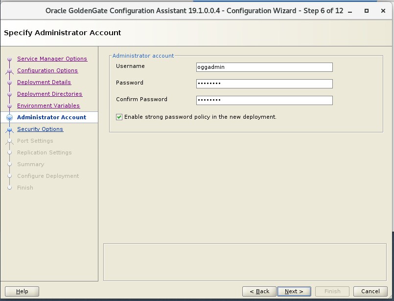Disable the strong password policy checkbox
This screenshot has width=394, height=301.
click(119, 117)
